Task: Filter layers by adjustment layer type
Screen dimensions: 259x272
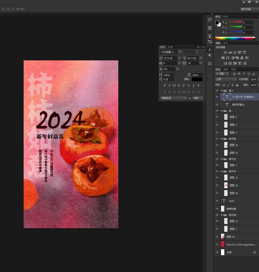Action: click(239, 74)
